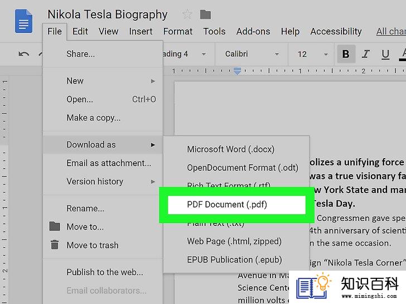Click the move-to-folder icon beside title
Screen dimensions: 406x304
205,14
